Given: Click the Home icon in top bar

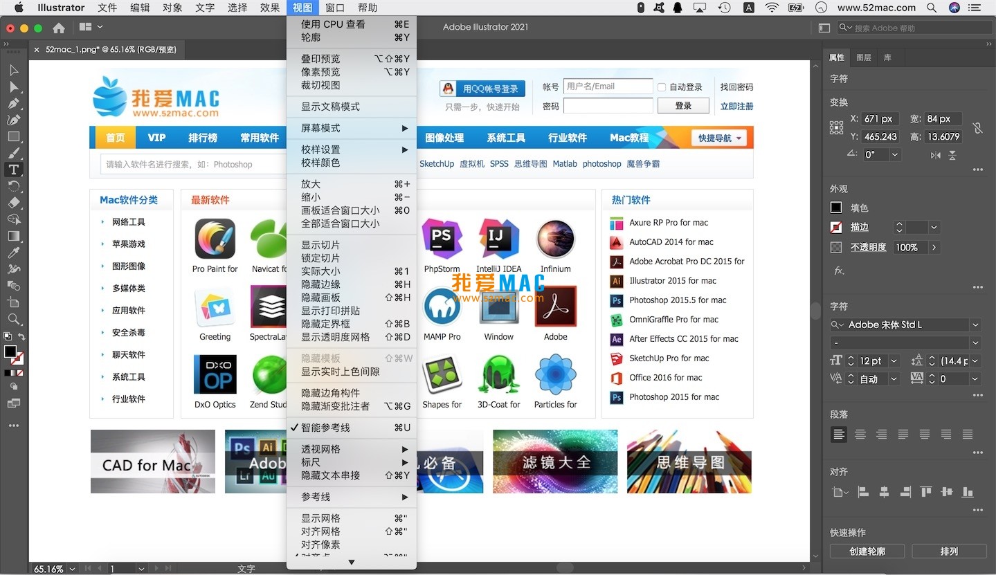Looking at the screenshot, I should click(x=59, y=28).
